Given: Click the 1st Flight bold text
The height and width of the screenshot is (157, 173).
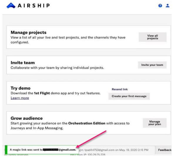Looking at the screenshot, I should click(42, 93).
